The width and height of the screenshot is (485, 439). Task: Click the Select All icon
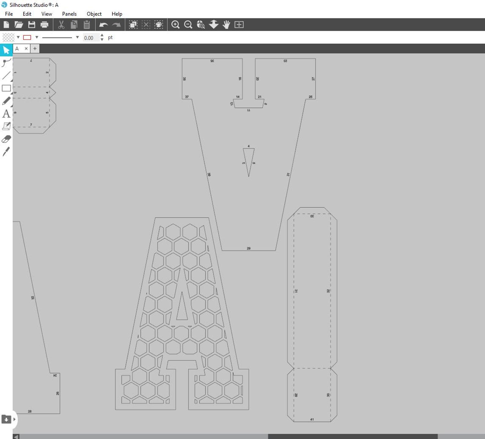coord(133,24)
